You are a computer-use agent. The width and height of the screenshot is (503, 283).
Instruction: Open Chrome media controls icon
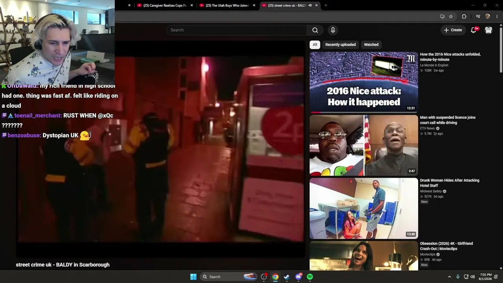click(x=478, y=17)
